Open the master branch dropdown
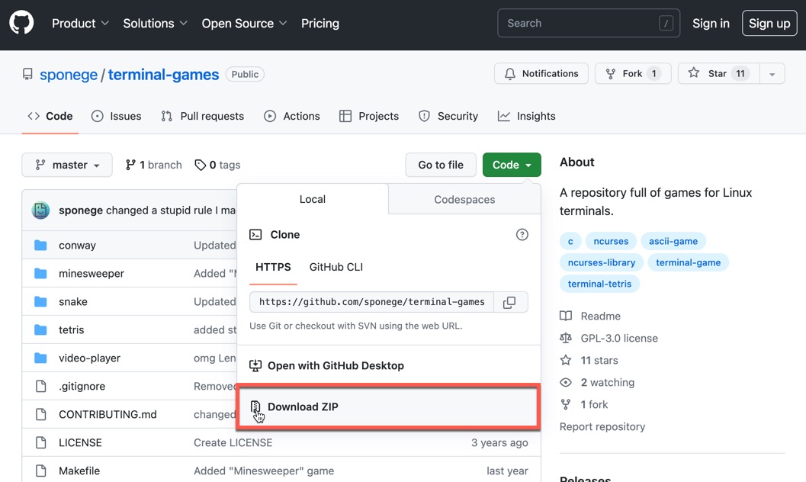 [67, 165]
